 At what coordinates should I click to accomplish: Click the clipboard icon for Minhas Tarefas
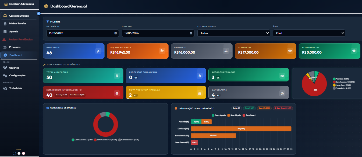(x=5, y=24)
